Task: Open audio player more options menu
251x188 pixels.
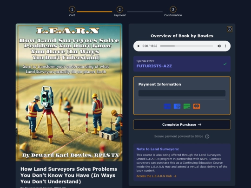Action: 225,46
